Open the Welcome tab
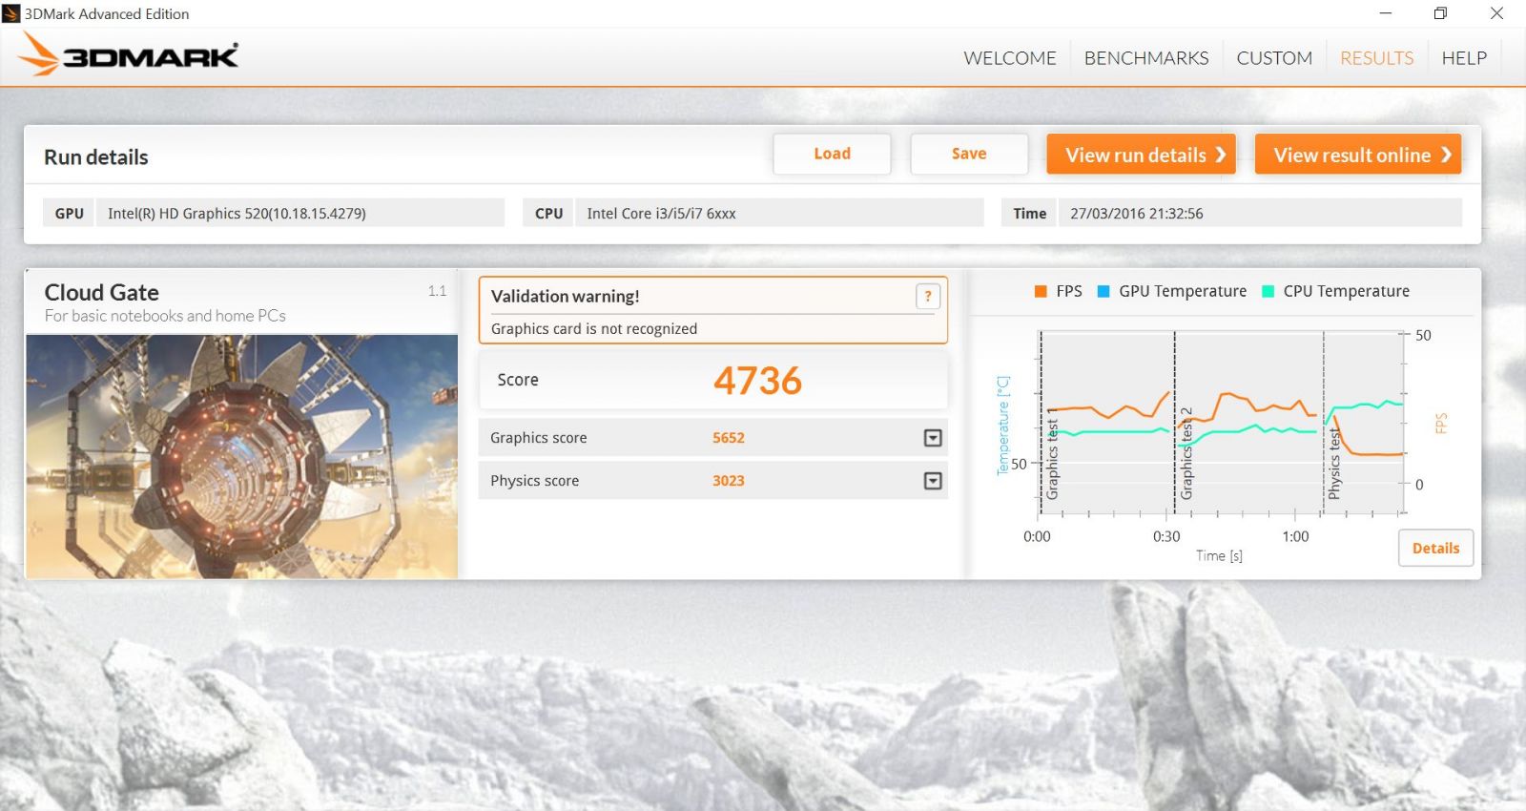 (x=1009, y=58)
